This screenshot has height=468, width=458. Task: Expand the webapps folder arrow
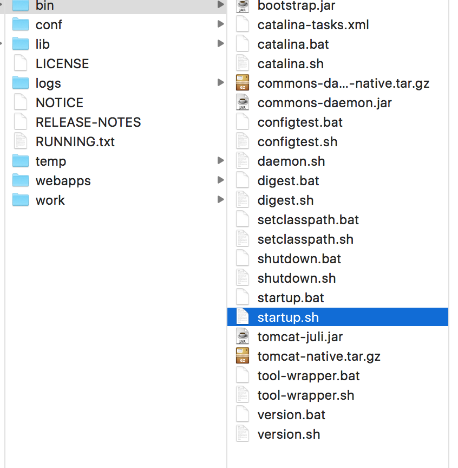(220, 180)
